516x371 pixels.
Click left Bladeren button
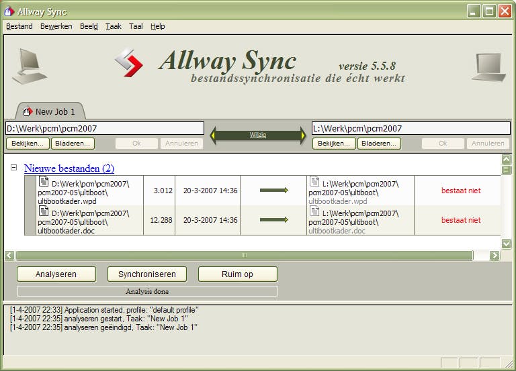pyautogui.click(x=73, y=144)
